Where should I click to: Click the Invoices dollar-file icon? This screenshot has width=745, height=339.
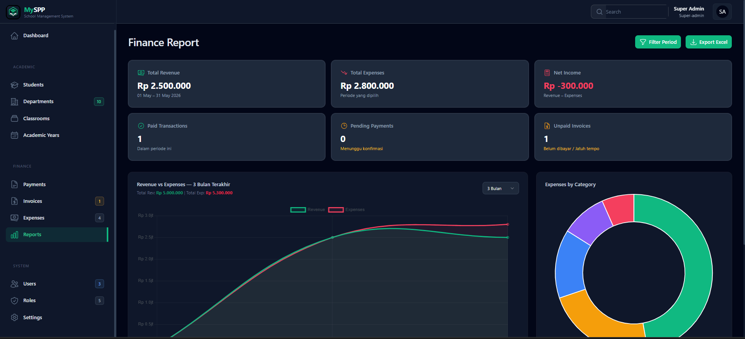click(x=14, y=201)
